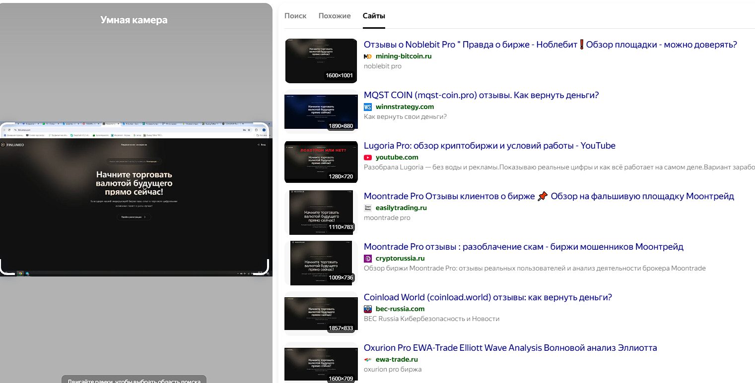Open the 'Oxurion Pro EWA-Trade Elliott Wave' result
755x383 pixels.
pos(510,348)
